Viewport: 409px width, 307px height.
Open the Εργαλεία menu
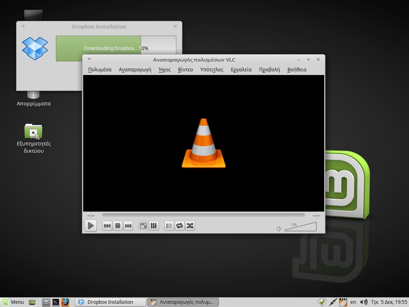[241, 69]
